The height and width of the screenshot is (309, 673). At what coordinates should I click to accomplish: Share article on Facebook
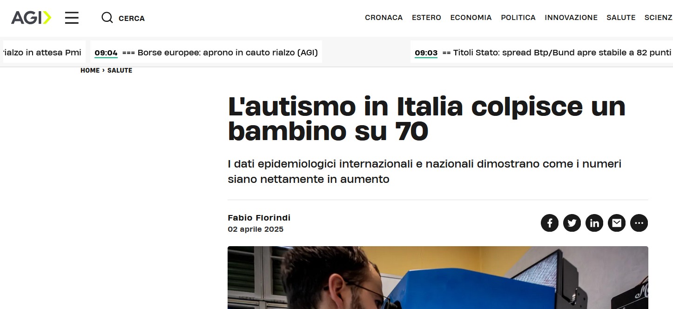tap(550, 223)
